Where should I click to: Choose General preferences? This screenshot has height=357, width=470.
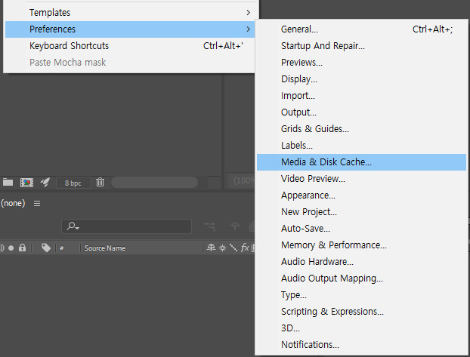coord(361,29)
